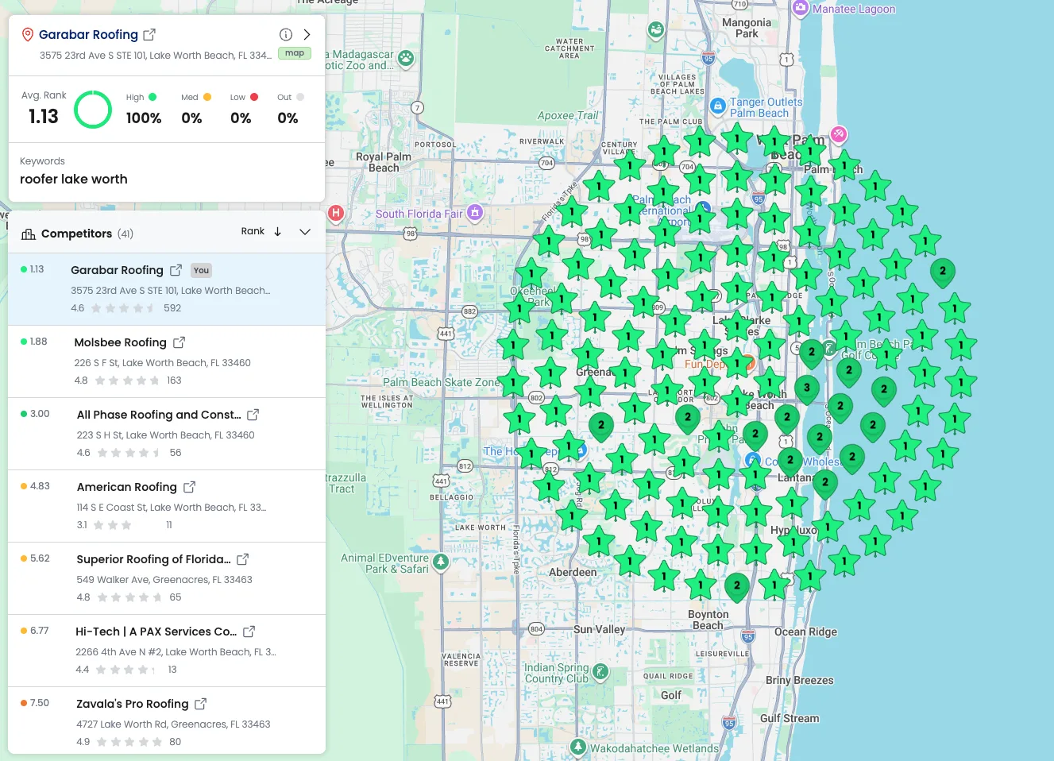This screenshot has height=761, width=1054.
Task: Select Zavala's Pro Roofing competitor
Action: tap(167, 720)
